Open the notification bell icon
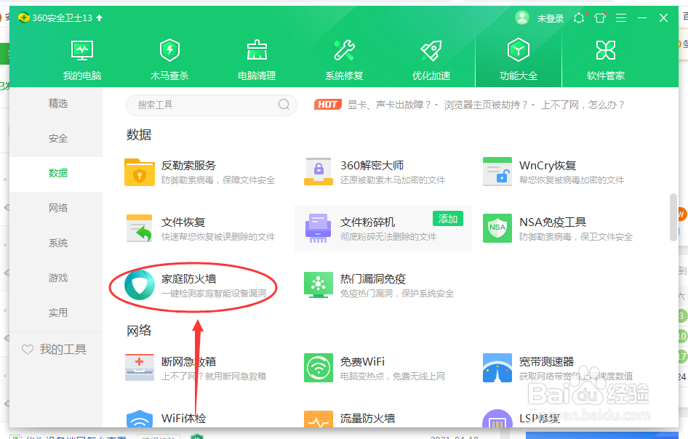This screenshot has width=688, height=439. [x=578, y=17]
